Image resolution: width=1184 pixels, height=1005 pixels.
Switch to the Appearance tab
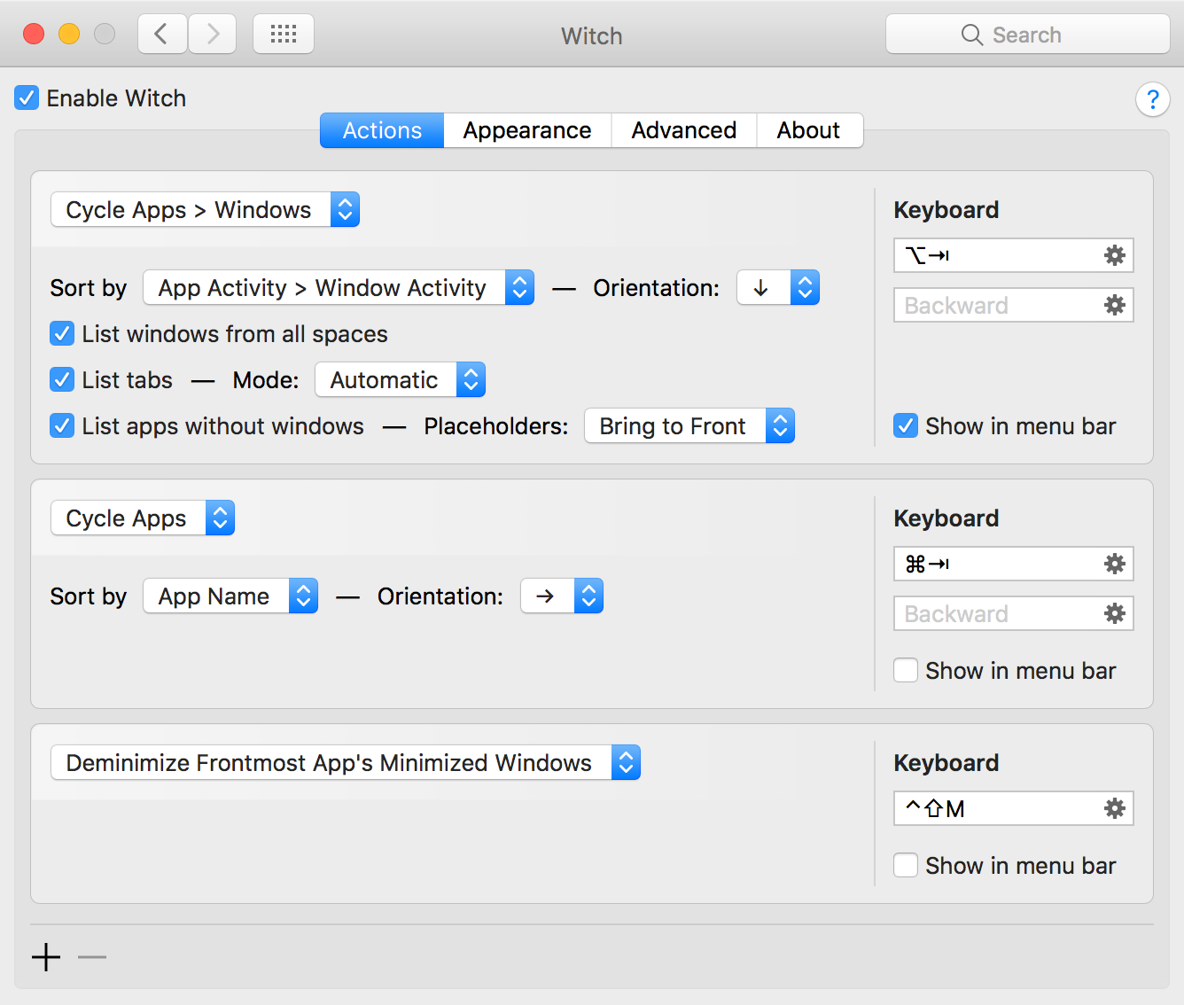527,130
